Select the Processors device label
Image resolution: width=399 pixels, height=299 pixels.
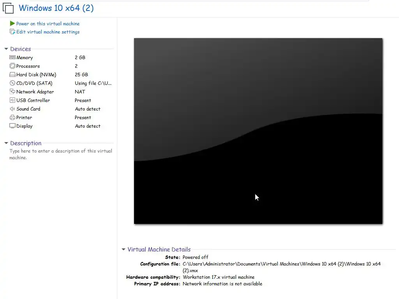[x=28, y=66]
